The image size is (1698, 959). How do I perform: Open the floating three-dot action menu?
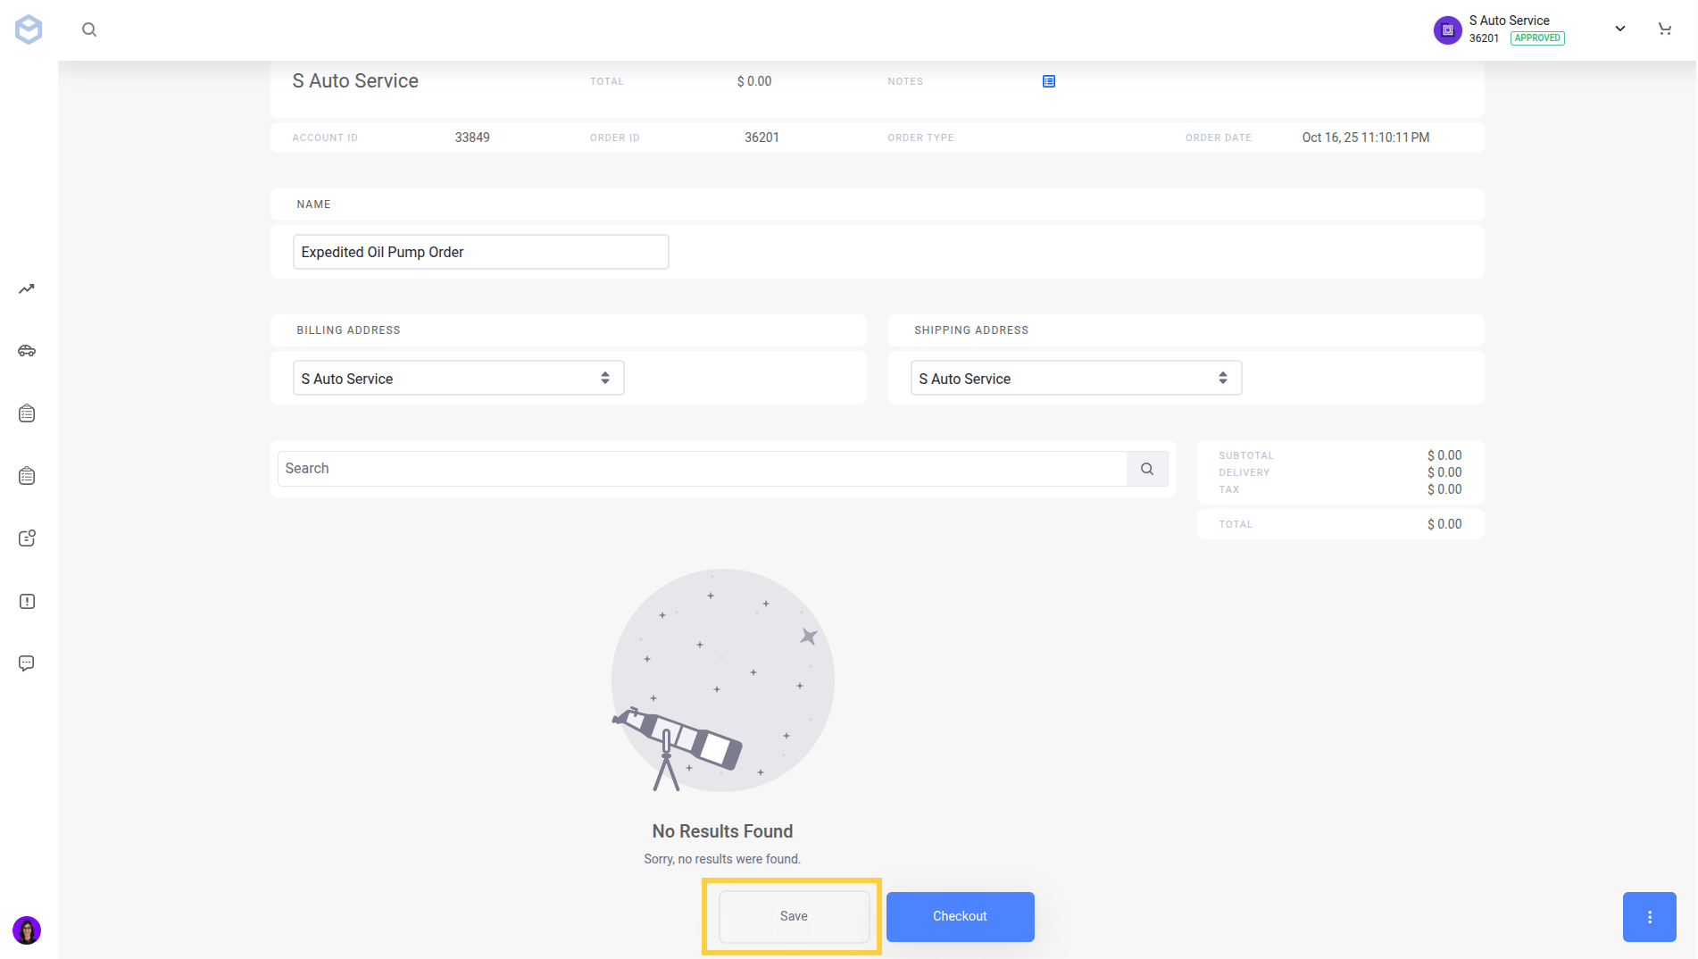[1648, 916]
